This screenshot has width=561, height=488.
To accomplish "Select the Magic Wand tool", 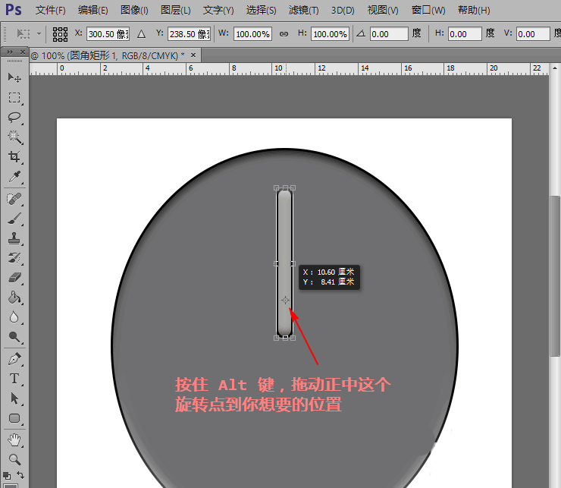I will point(14,137).
